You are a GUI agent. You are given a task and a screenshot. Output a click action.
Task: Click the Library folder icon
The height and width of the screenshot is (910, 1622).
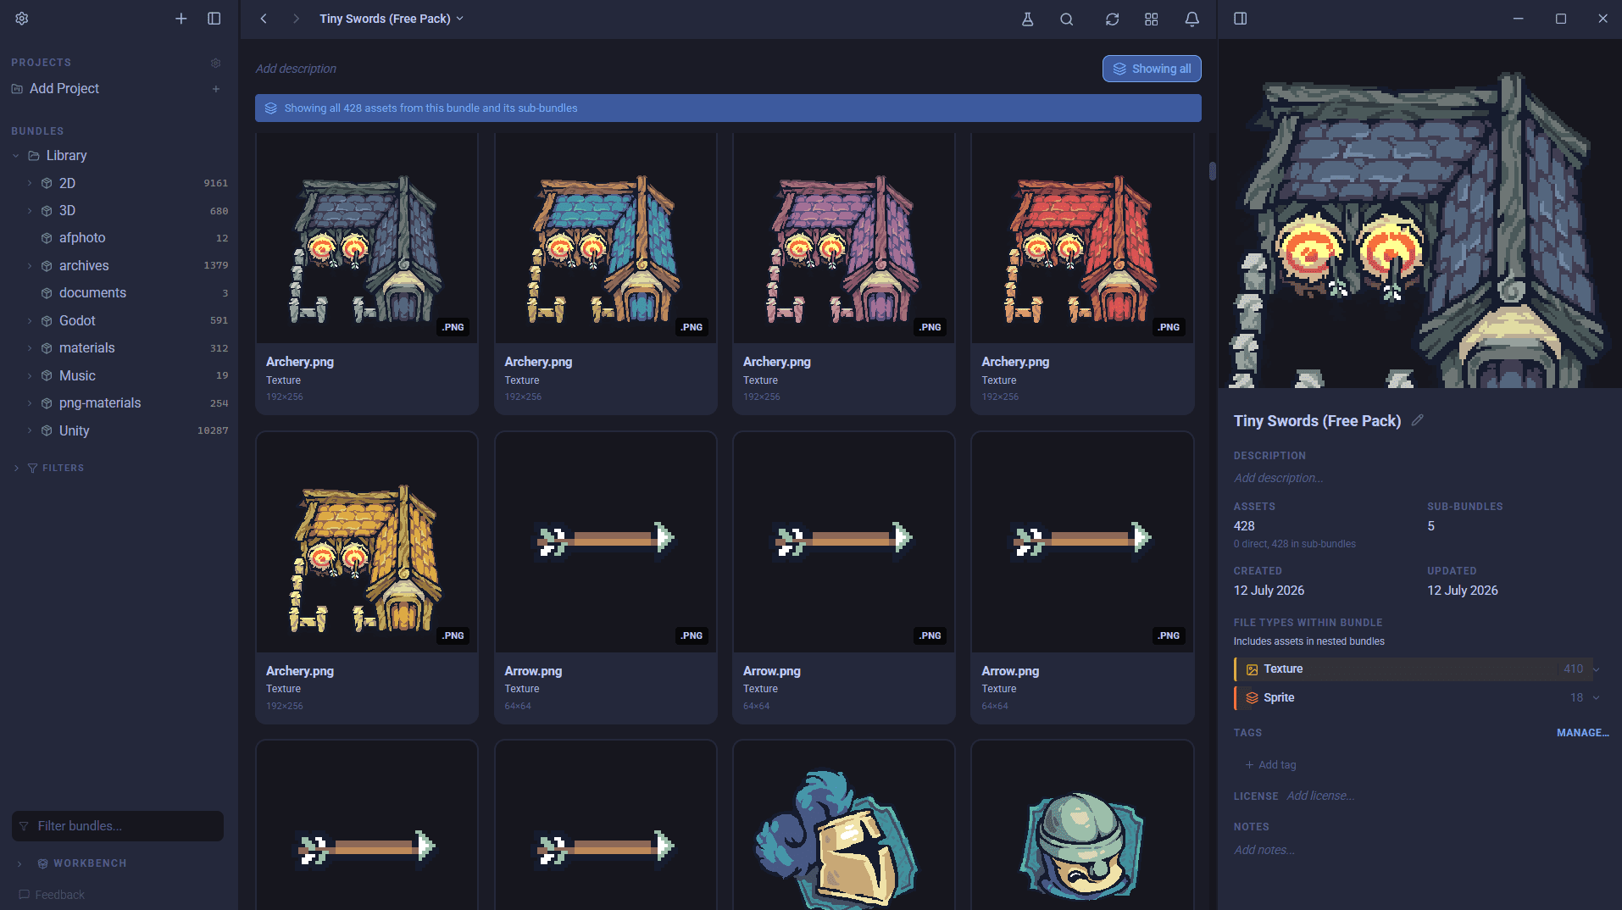pyautogui.click(x=34, y=156)
